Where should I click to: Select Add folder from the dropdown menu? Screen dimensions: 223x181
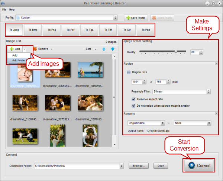click(x=19, y=60)
